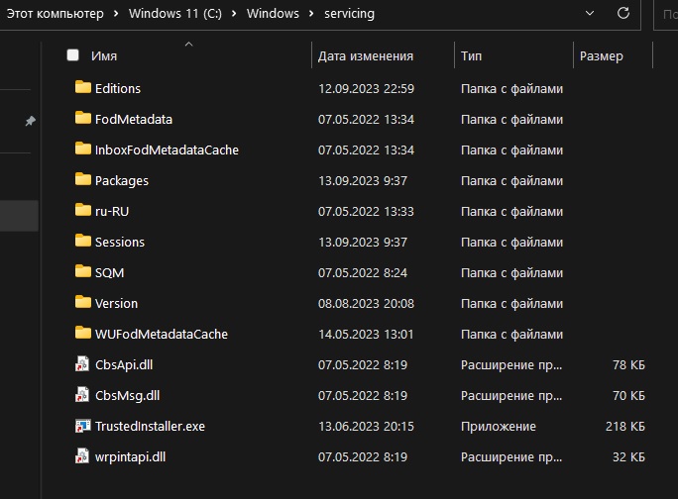Click the Editions folder icon
Viewport: 678px width, 499px height.
[x=82, y=88]
